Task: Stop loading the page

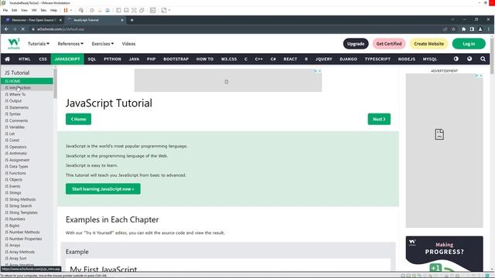Action: (x=23, y=29)
